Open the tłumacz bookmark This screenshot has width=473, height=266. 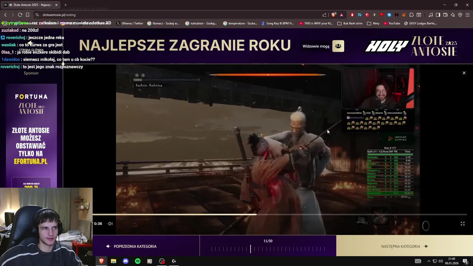click(x=163, y=23)
